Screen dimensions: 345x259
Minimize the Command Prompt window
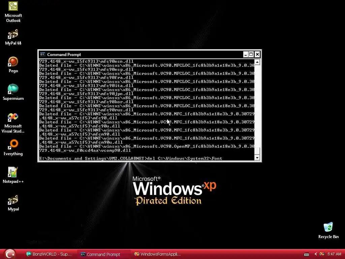(x=246, y=54)
